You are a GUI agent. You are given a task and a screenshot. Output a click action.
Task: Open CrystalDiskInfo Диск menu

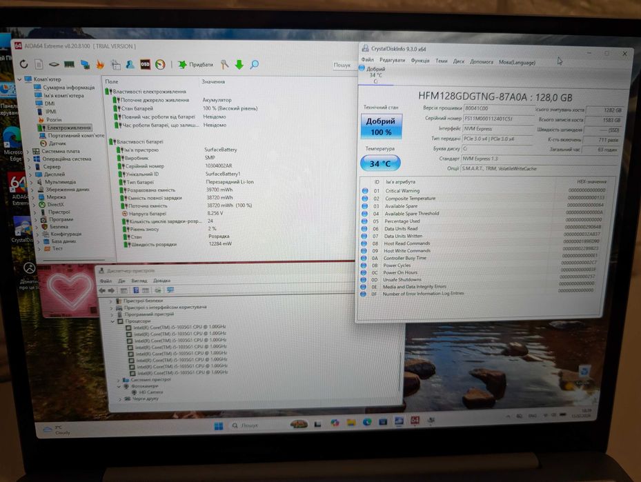pos(458,61)
